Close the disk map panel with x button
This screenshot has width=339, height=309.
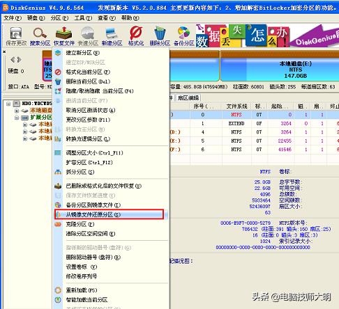tap(4, 51)
